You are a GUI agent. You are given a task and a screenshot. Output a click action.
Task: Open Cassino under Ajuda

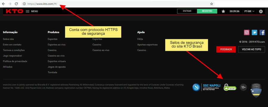click(142, 50)
